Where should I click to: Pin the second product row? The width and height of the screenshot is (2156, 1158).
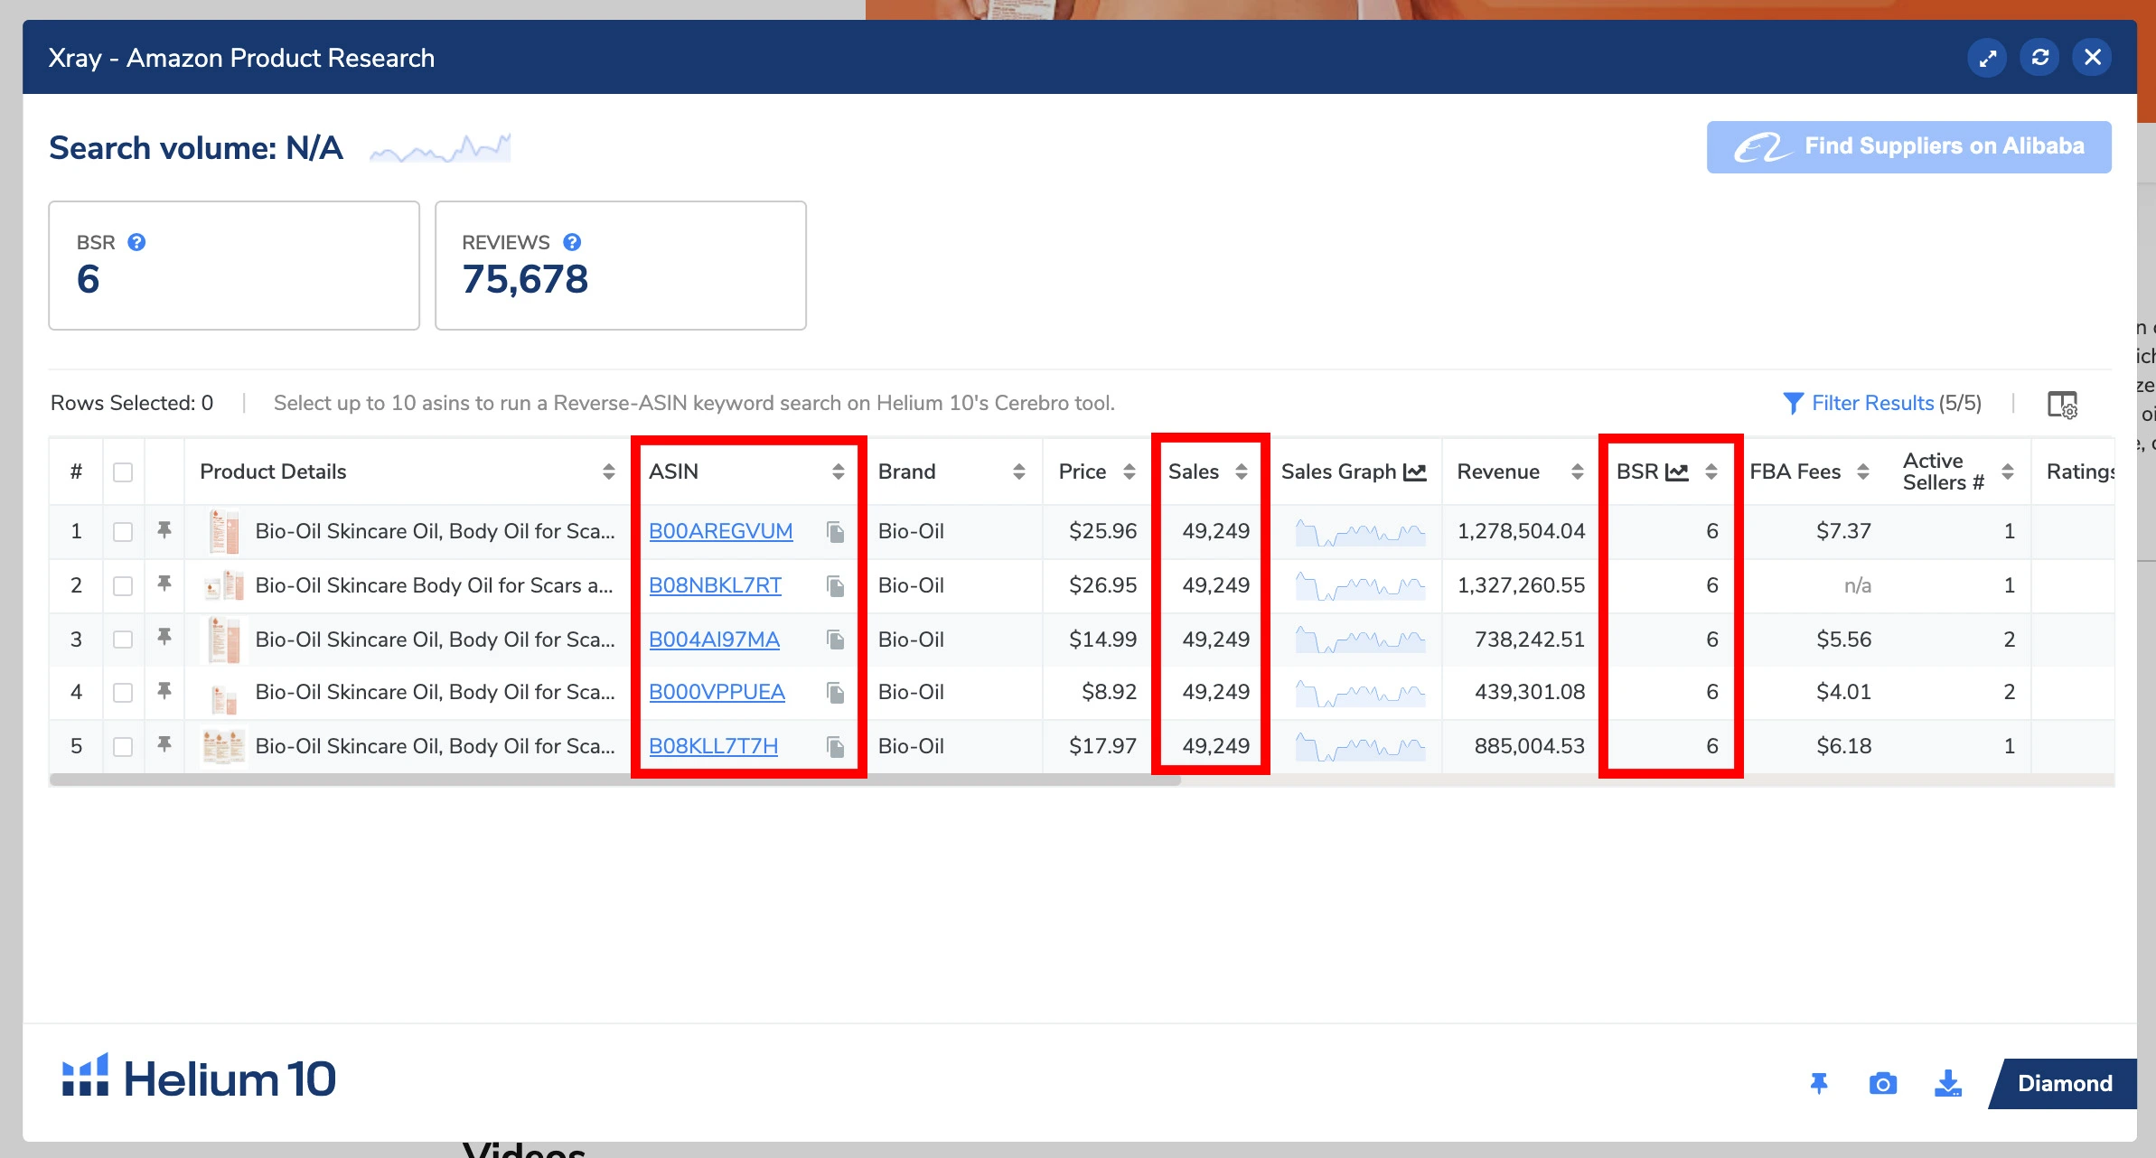click(x=164, y=584)
